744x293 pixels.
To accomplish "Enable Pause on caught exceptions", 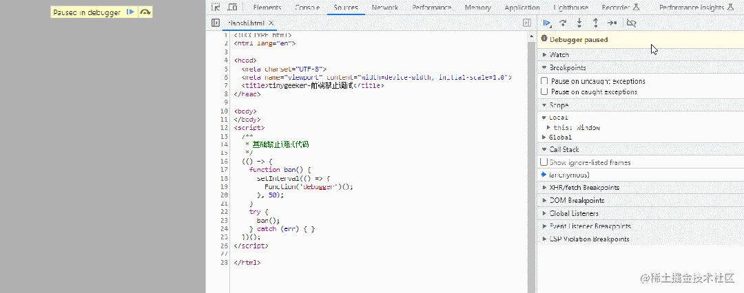I will [544, 91].
